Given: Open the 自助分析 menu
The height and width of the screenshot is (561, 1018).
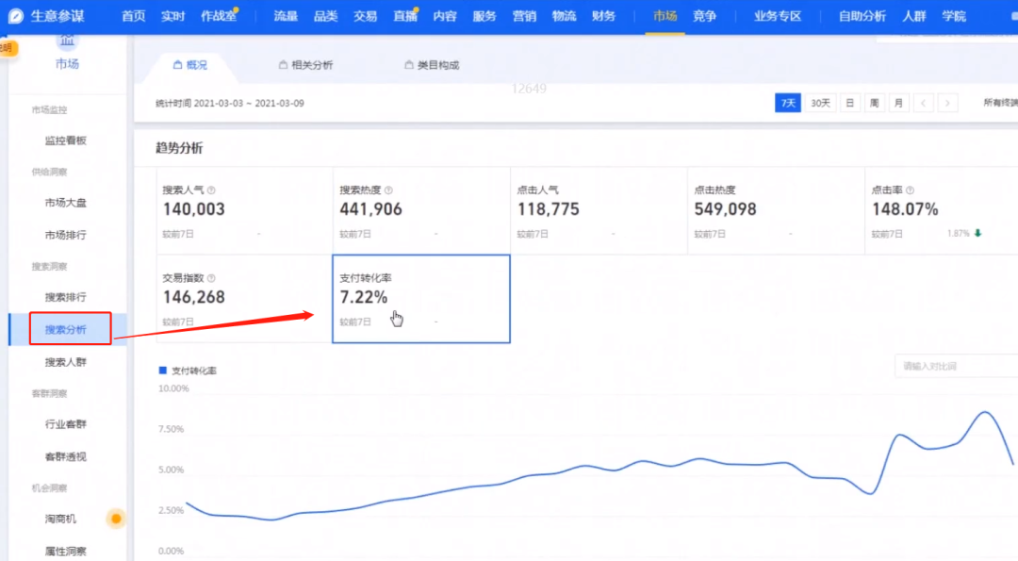Looking at the screenshot, I should (862, 16).
